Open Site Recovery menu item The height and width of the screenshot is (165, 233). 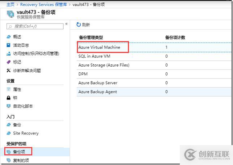point(26,133)
